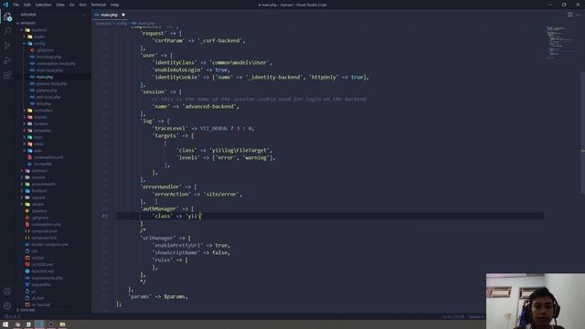Open the Help menu
This screenshot has height=329, width=585.
pyautogui.click(x=114, y=5)
